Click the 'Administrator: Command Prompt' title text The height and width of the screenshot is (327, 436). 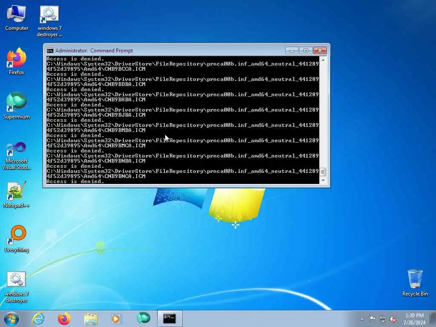(x=94, y=51)
